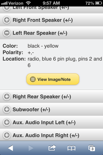Click plus icon beside Right Rear Speaker
This screenshot has height=155, width=103.
click(7, 96)
